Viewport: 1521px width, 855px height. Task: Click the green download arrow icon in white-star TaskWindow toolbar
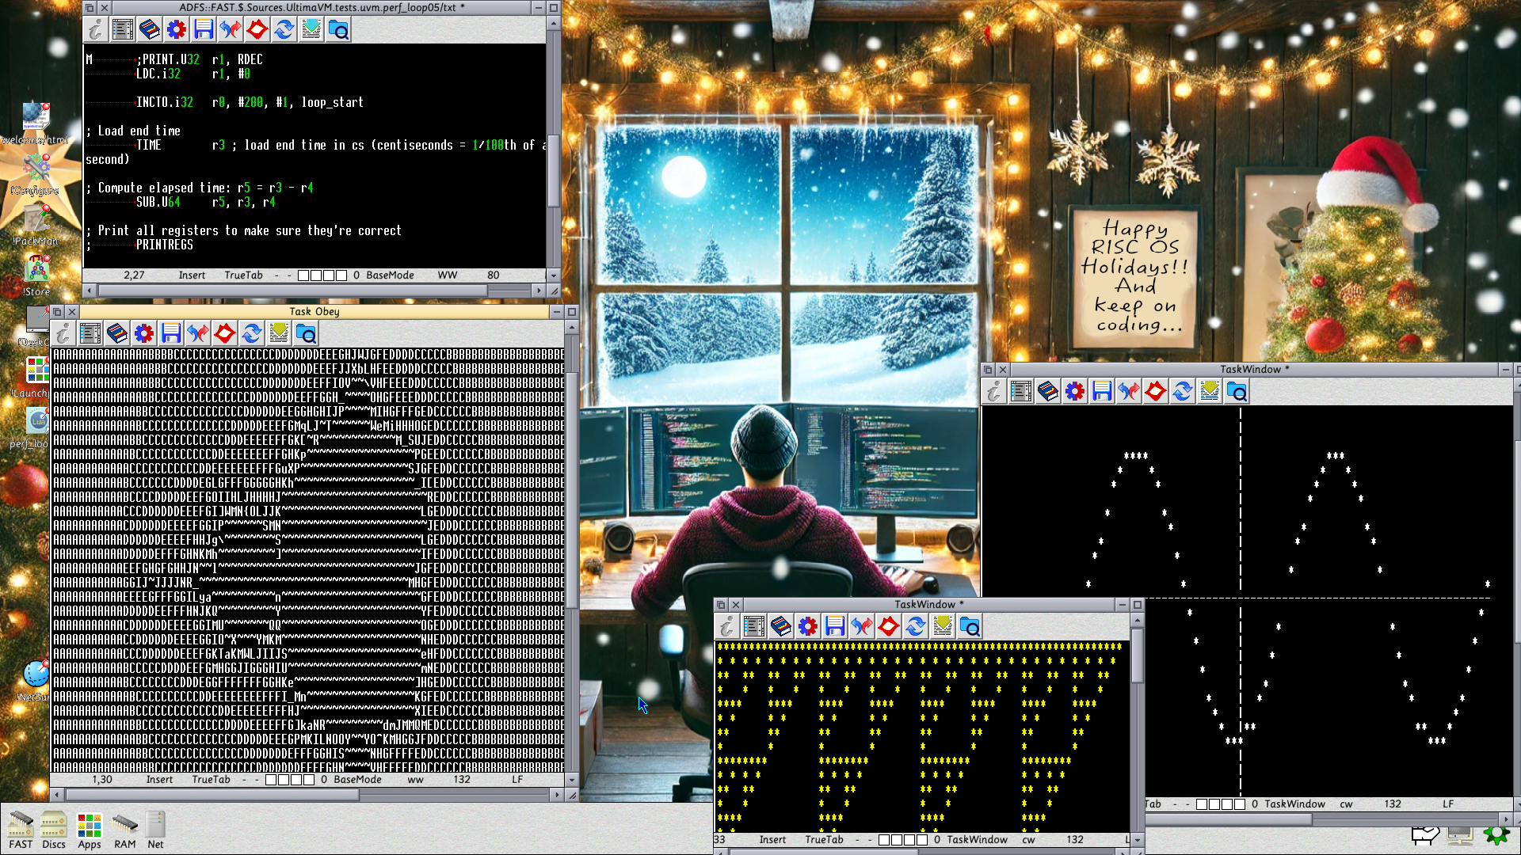pyautogui.click(x=1209, y=391)
